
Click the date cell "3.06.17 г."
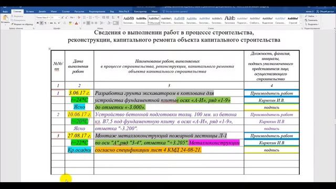click(79, 93)
